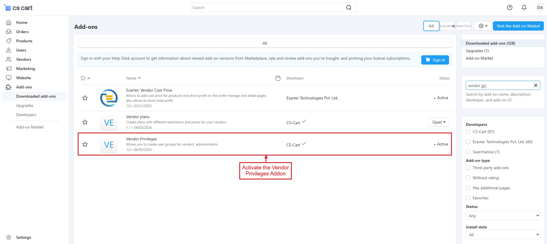Expand the Status dropdown set to Any

coord(503,216)
